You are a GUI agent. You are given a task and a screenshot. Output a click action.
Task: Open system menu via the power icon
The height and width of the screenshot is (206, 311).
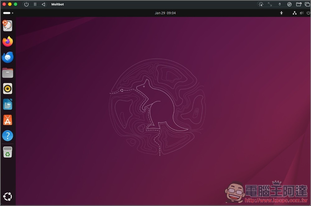click(x=308, y=13)
